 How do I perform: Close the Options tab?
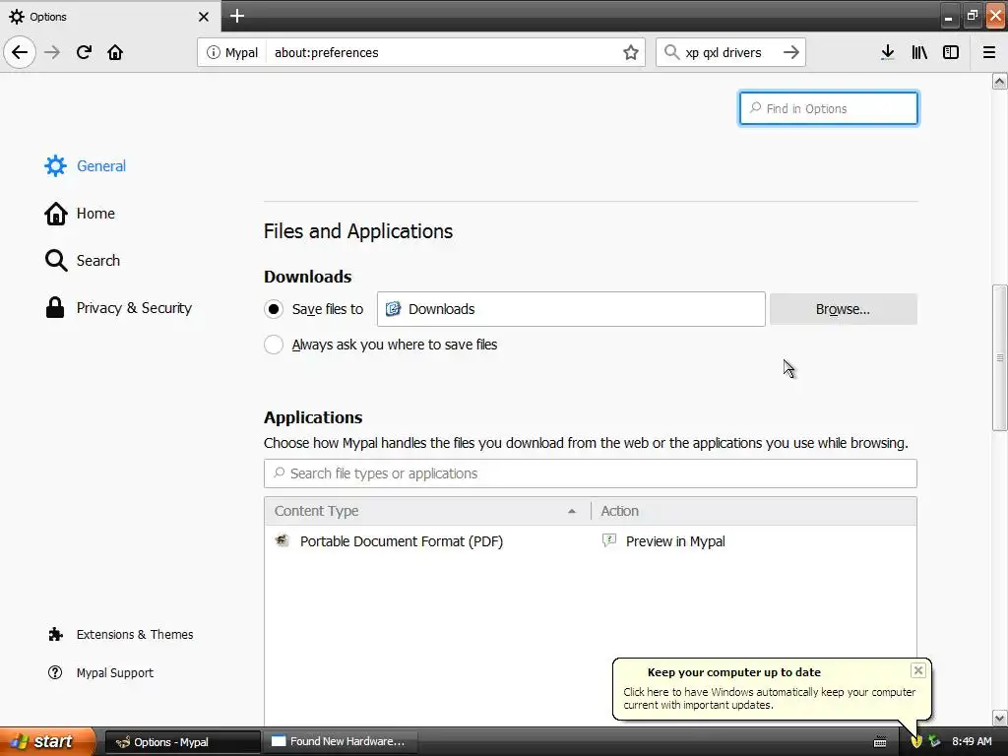[203, 17]
